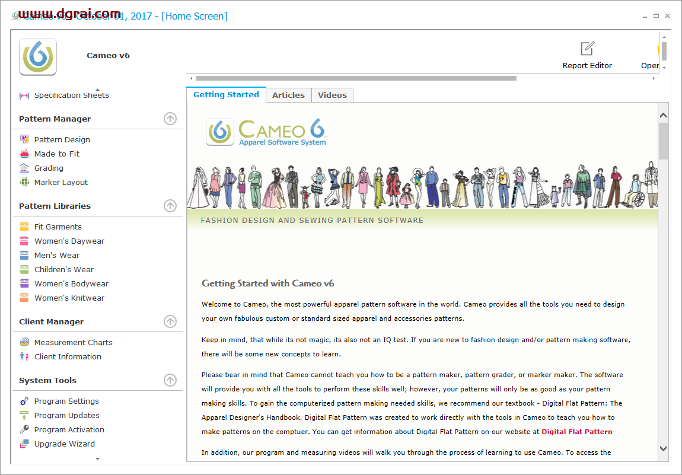Launch the Grading module
Image resolution: width=682 pixels, height=475 pixels.
point(49,168)
